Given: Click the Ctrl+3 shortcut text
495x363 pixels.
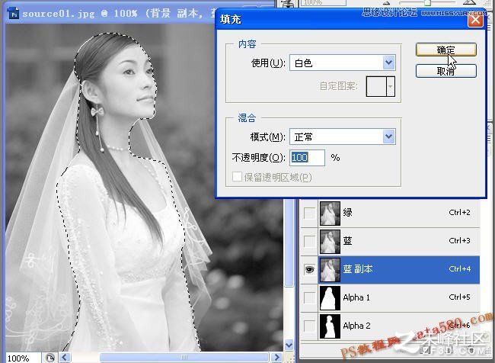Looking at the screenshot, I should (459, 240).
